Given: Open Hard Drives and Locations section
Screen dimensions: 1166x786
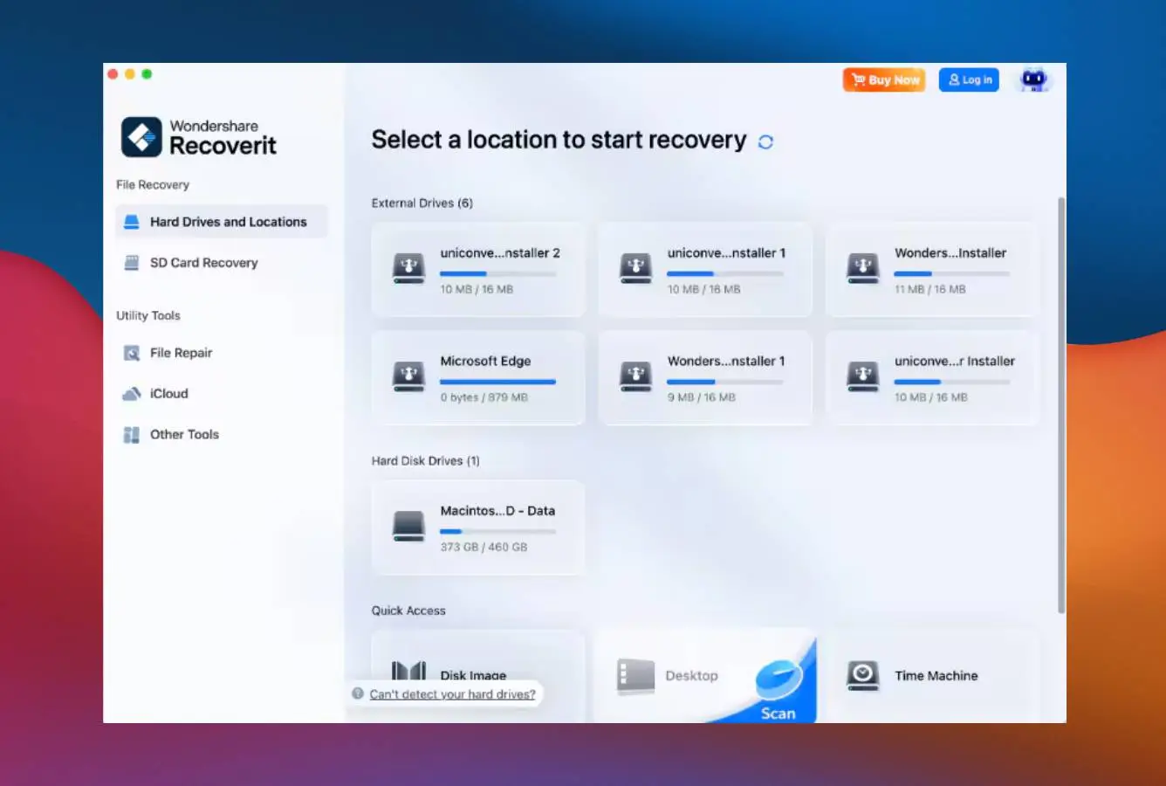Looking at the screenshot, I should pos(222,222).
